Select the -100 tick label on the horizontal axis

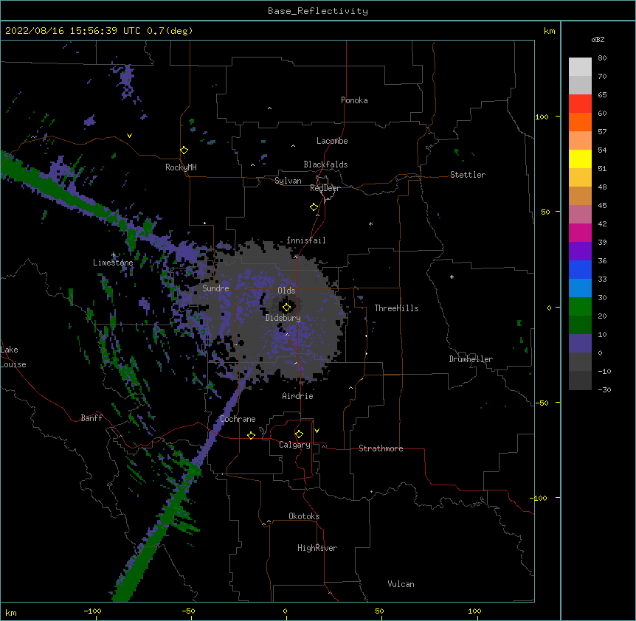(x=92, y=611)
